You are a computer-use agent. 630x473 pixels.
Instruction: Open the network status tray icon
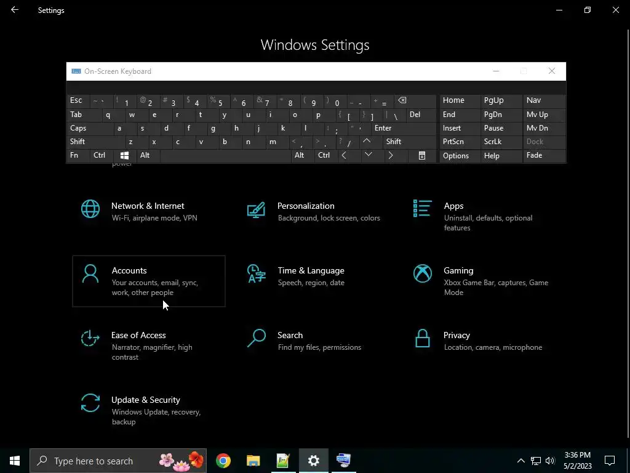click(x=536, y=461)
